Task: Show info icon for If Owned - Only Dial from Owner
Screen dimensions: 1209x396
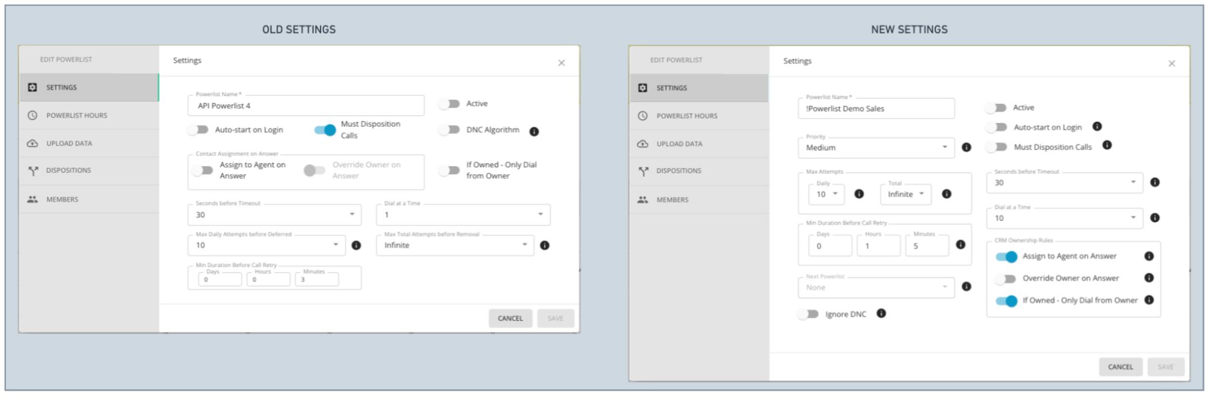Action: click(1149, 300)
